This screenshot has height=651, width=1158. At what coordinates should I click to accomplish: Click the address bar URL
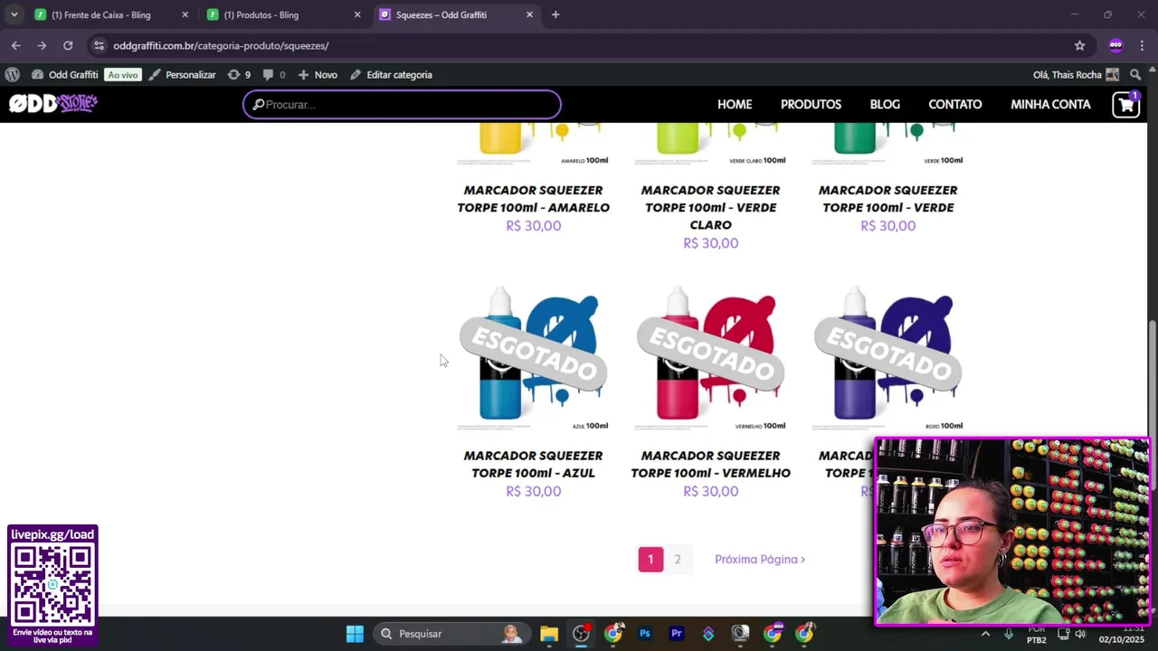tap(221, 45)
